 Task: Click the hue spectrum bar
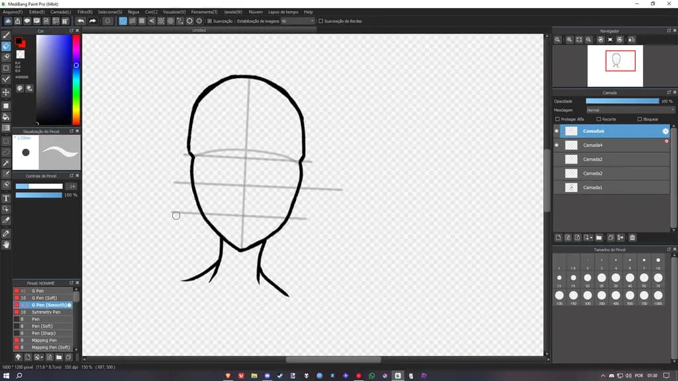pos(76,80)
